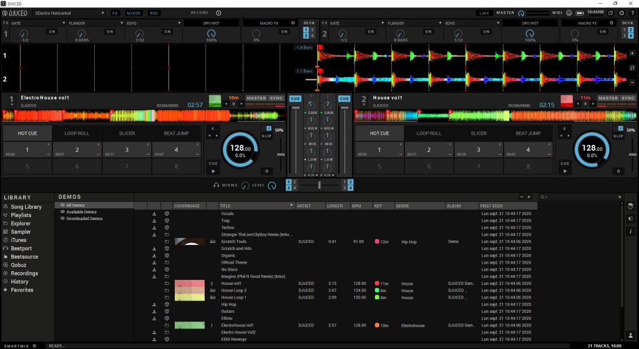
Task: Toggle the FX panel button
Action: [115, 13]
